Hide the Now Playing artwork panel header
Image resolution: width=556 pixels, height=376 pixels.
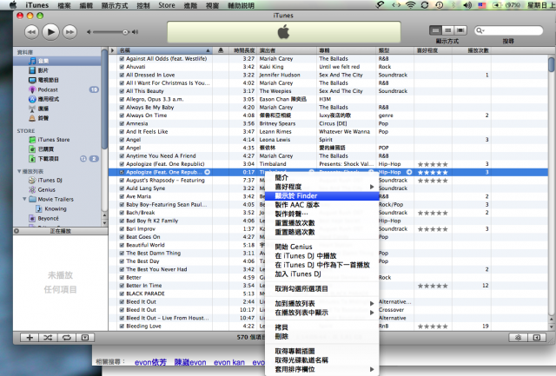[x=17, y=231]
